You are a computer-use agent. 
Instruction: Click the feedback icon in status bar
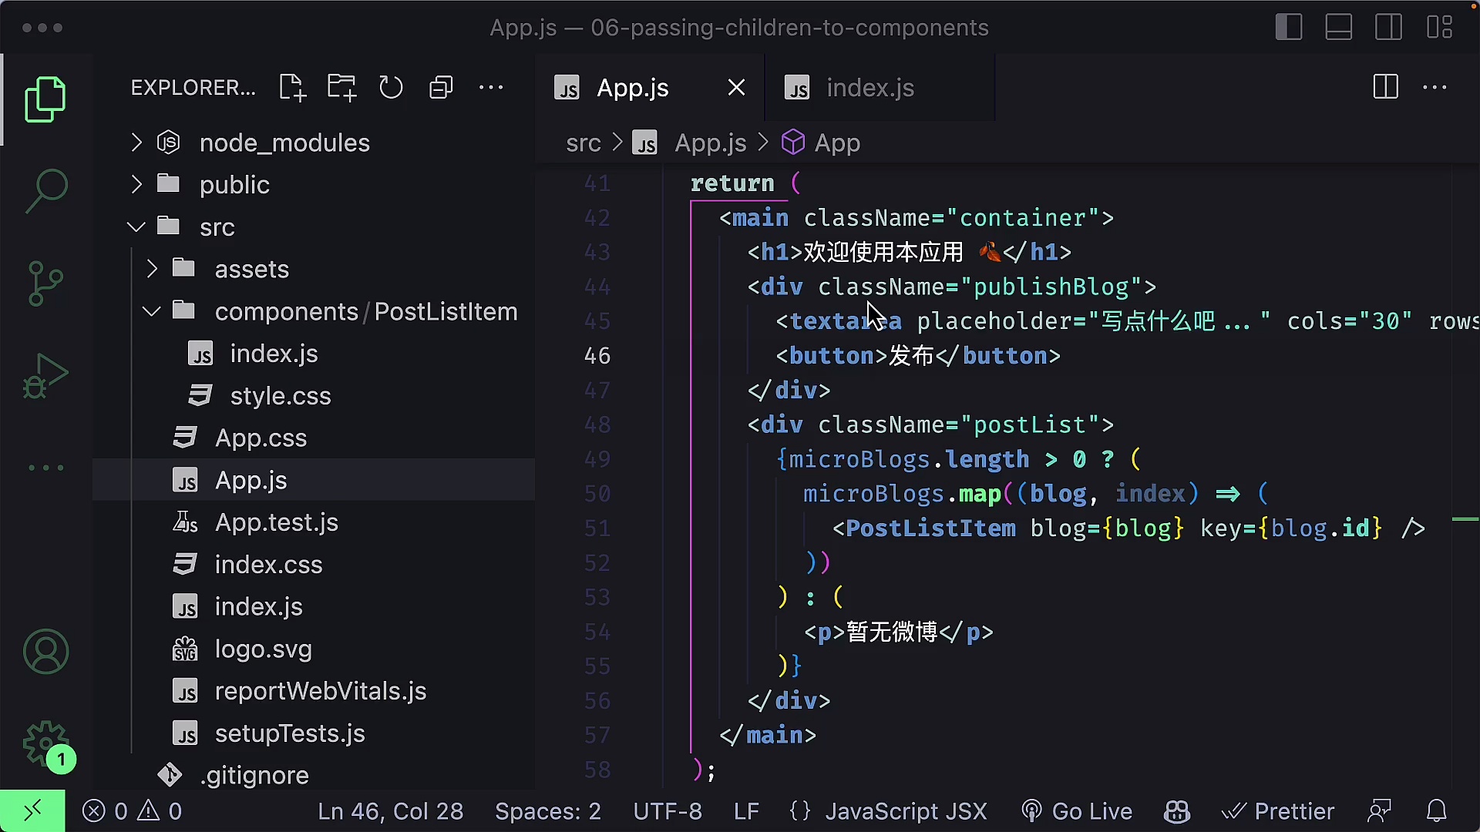(1379, 811)
